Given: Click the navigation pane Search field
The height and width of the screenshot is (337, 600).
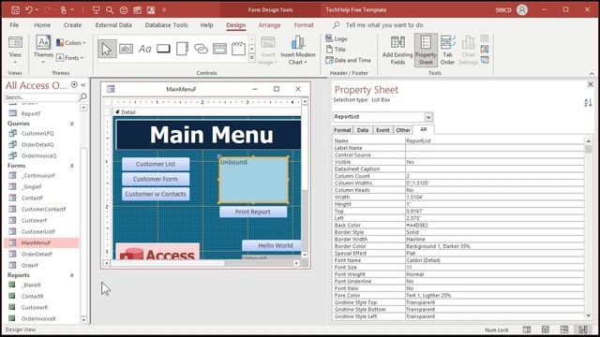Looking at the screenshot, I should pyautogui.click(x=41, y=97).
